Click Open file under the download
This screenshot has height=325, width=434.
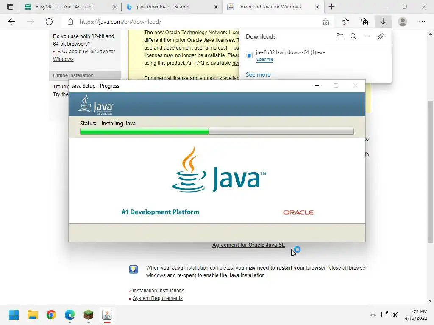[x=264, y=59]
